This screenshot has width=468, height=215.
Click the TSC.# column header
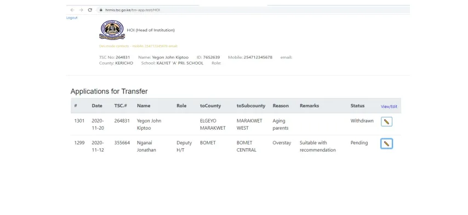click(121, 106)
